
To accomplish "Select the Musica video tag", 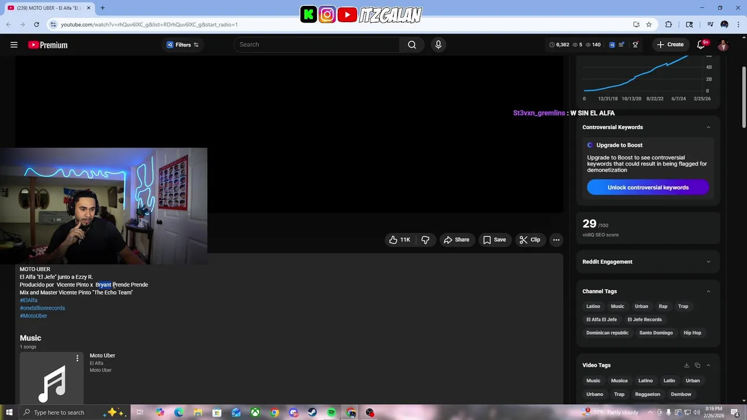I will click(619, 381).
